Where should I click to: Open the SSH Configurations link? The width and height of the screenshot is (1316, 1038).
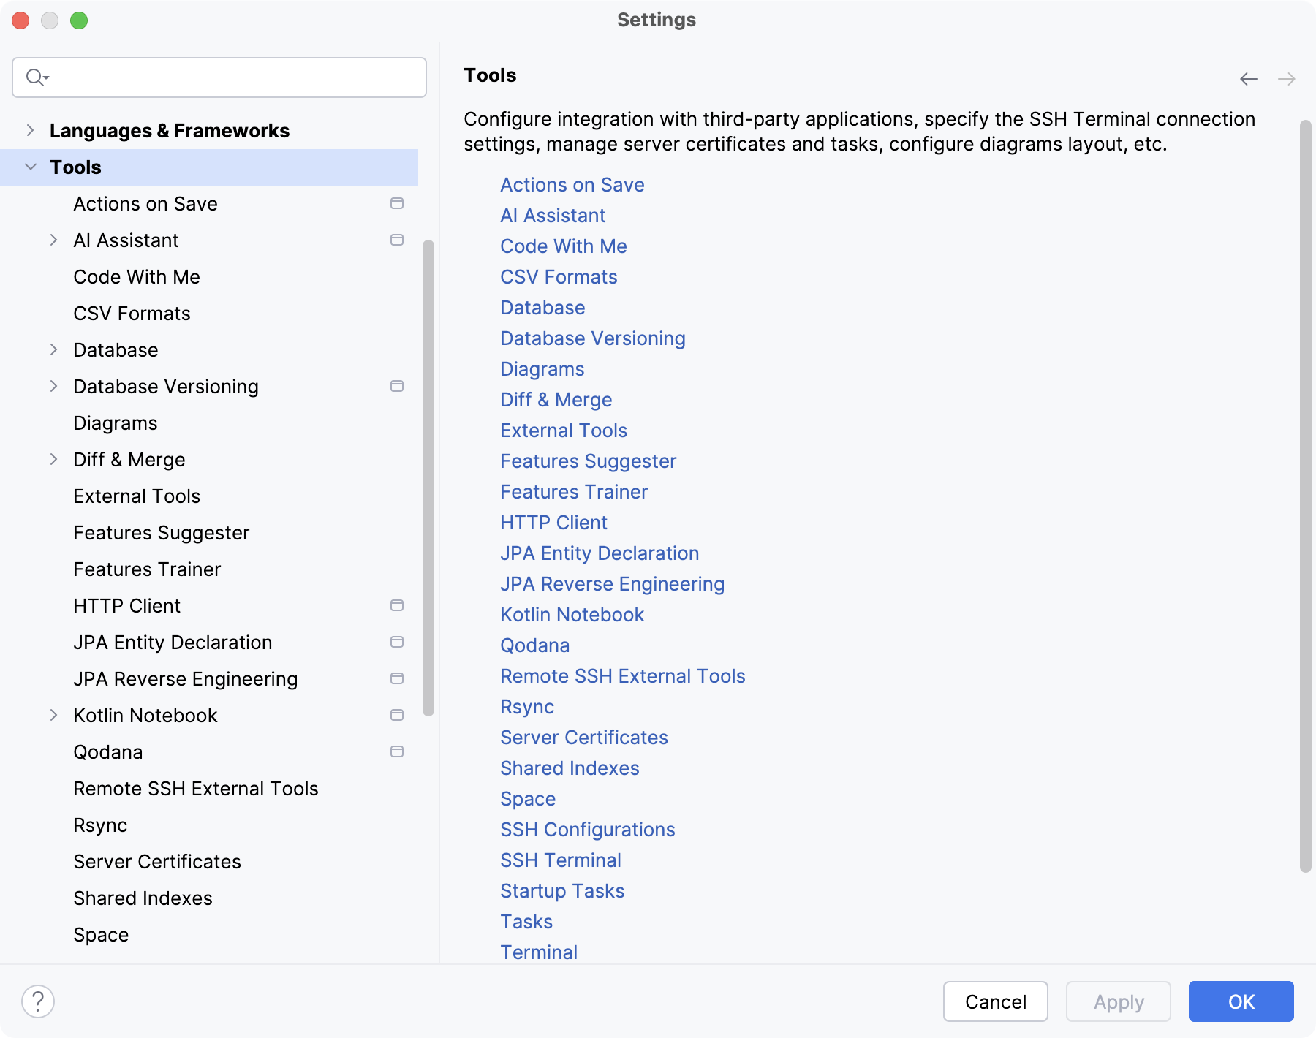tap(587, 830)
